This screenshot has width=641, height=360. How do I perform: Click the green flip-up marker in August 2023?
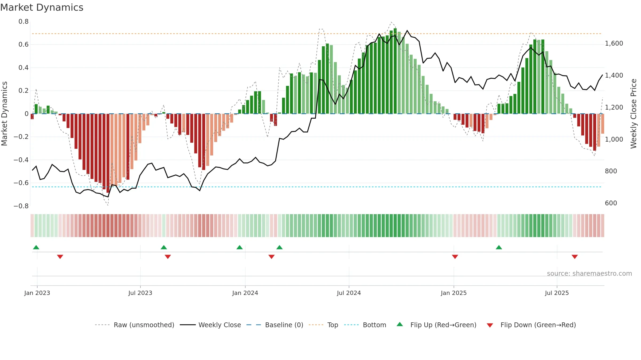(164, 247)
